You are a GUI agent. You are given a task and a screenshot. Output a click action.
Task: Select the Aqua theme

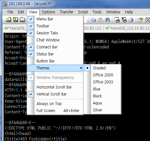click(x=102, y=103)
